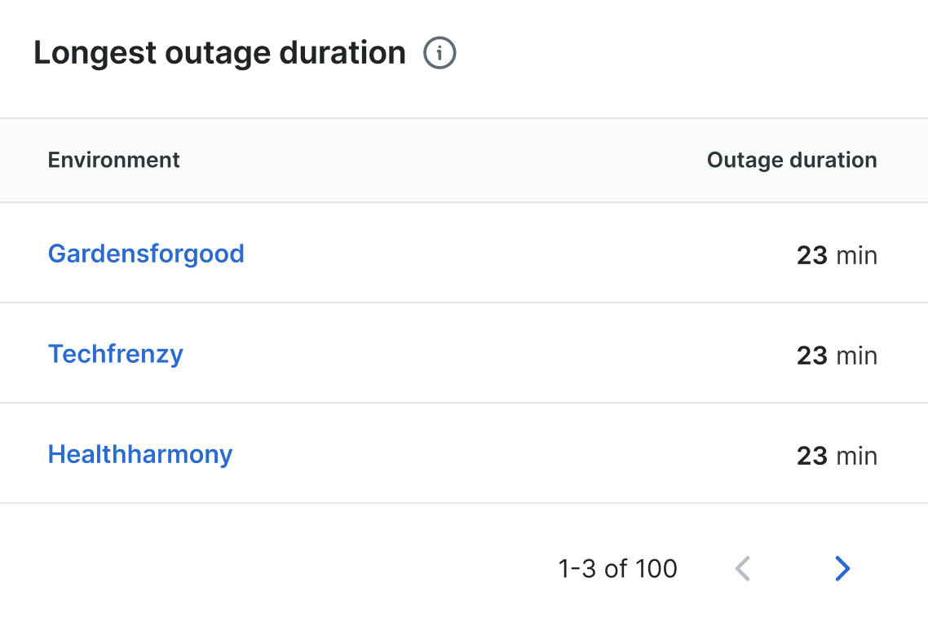
Task: Click Gardensforgood's 23 min outage value
Action: tap(836, 255)
